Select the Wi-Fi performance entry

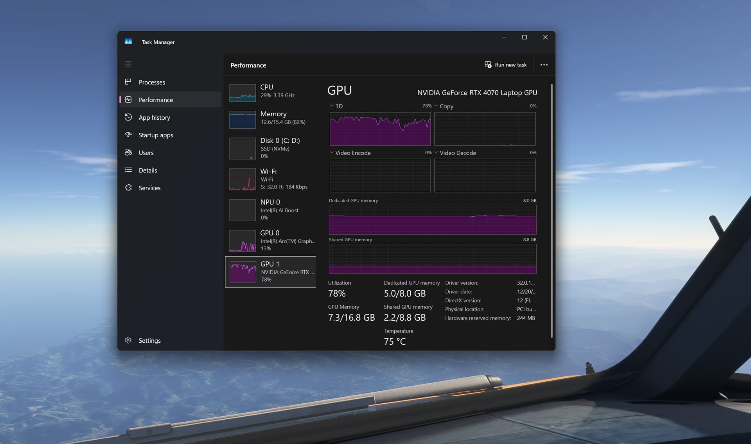click(x=271, y=179)
